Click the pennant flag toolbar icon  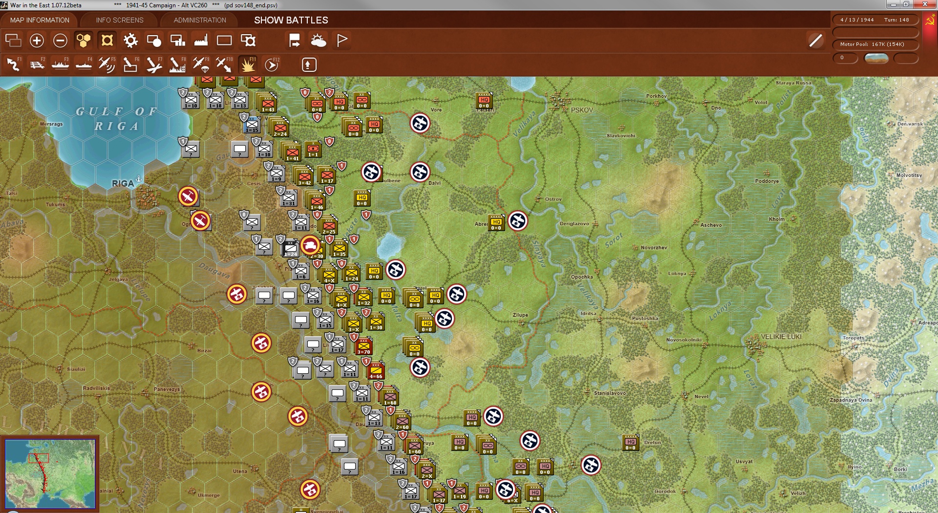click(x=342, y=41)
